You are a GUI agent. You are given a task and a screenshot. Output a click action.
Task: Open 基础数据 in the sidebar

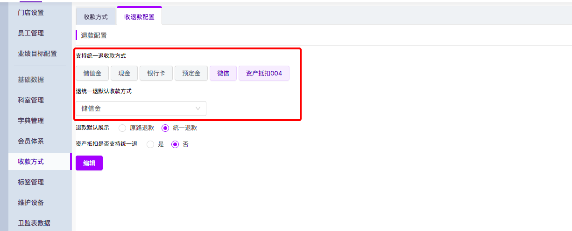tap(31, 80)
